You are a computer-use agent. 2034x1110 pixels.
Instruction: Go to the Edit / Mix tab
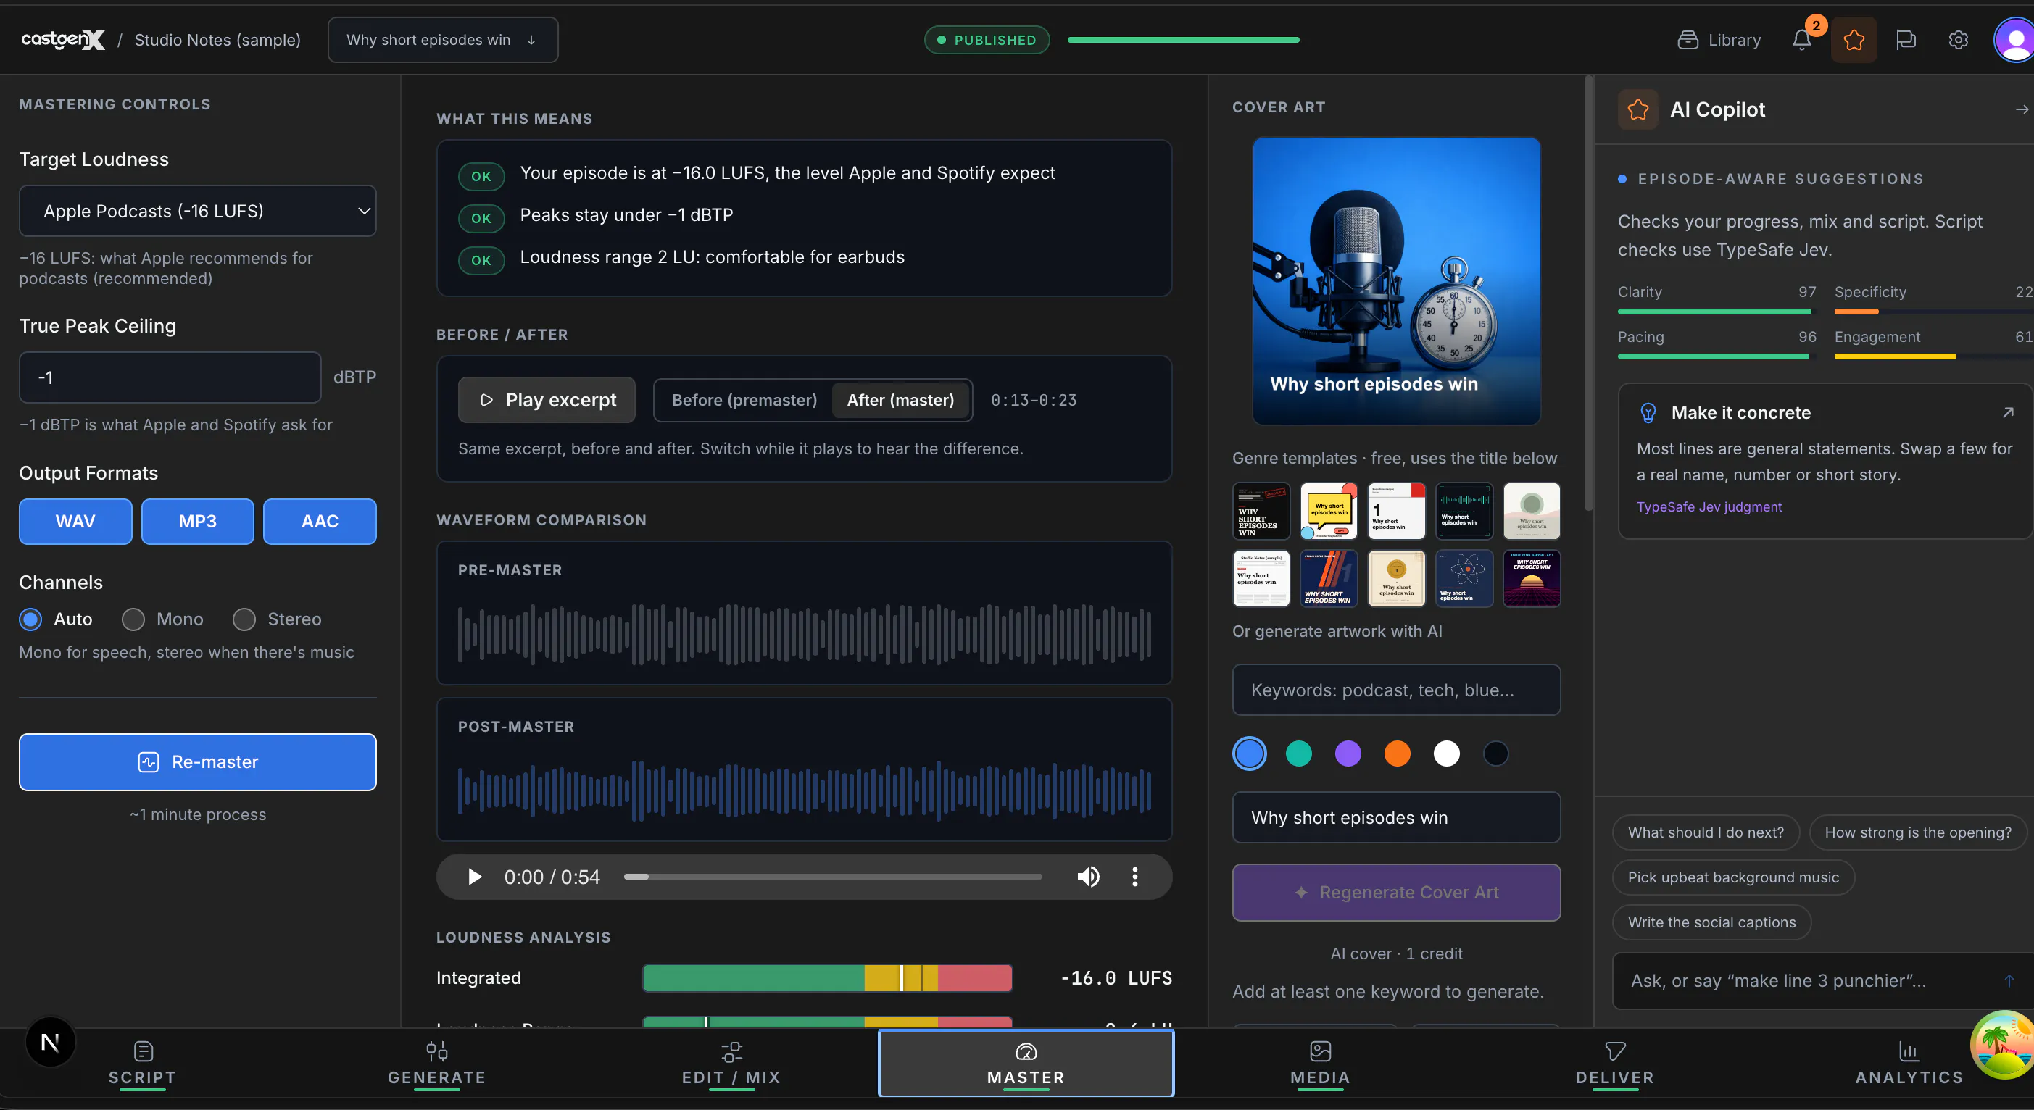(731, 1063)
